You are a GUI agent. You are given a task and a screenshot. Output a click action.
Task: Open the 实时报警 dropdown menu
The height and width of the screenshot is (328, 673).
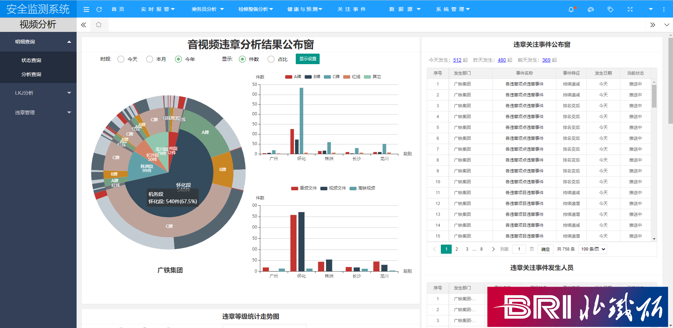pos(158,9)
